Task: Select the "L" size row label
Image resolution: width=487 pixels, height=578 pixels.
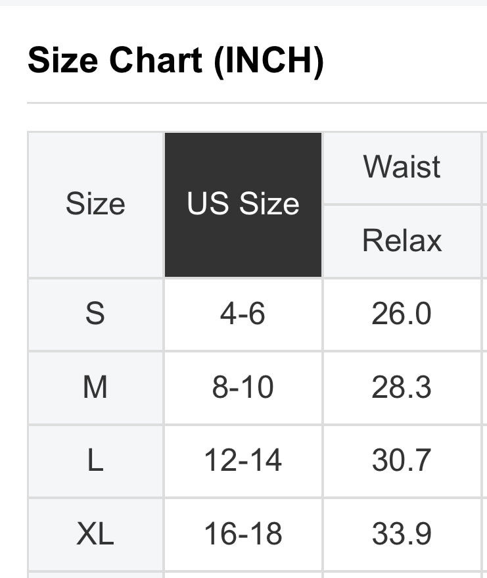Action: tap(95, 460)
